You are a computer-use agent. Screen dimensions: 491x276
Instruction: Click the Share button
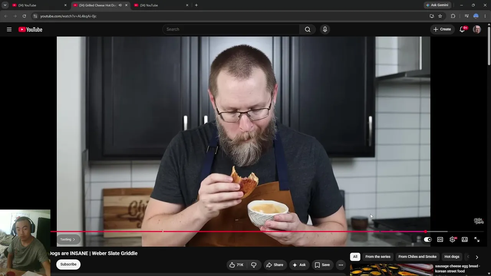point(275,265)
